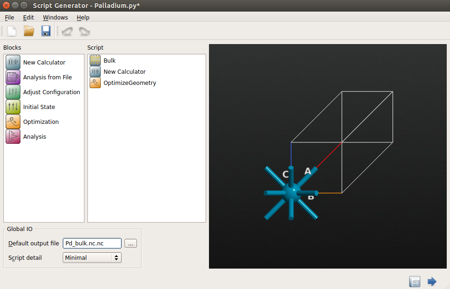Save the script using the floppy disk icon

(x=46, y=31)
